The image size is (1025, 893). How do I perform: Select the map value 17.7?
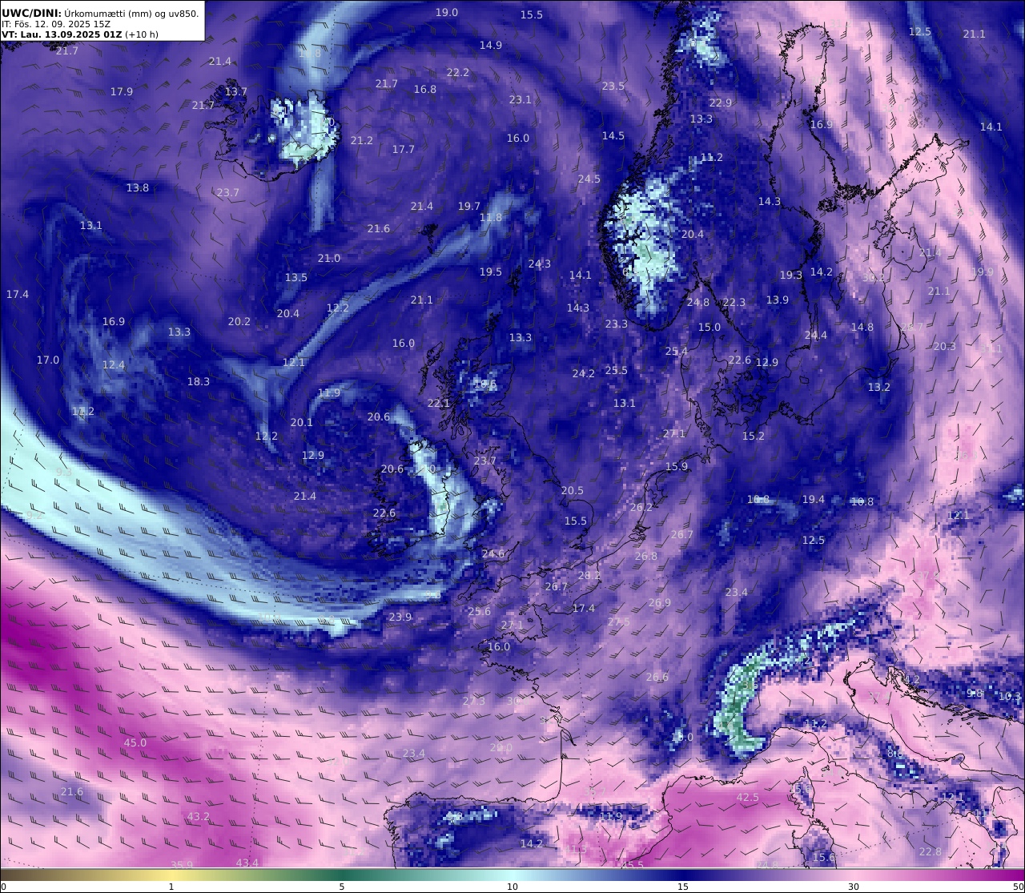(x=404, y=149)
